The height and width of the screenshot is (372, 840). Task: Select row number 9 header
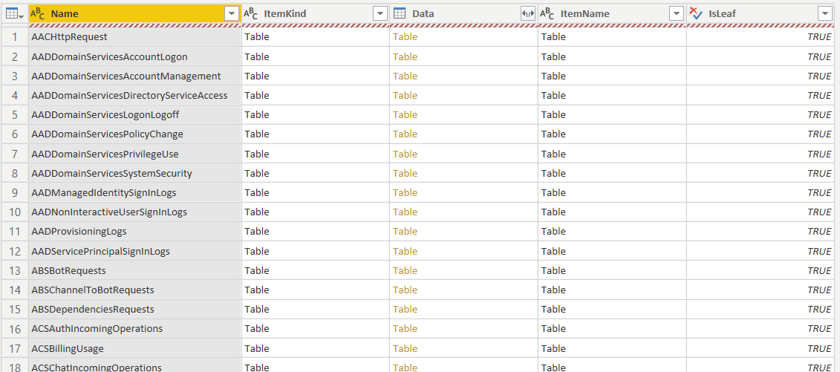tap(14, 193)
